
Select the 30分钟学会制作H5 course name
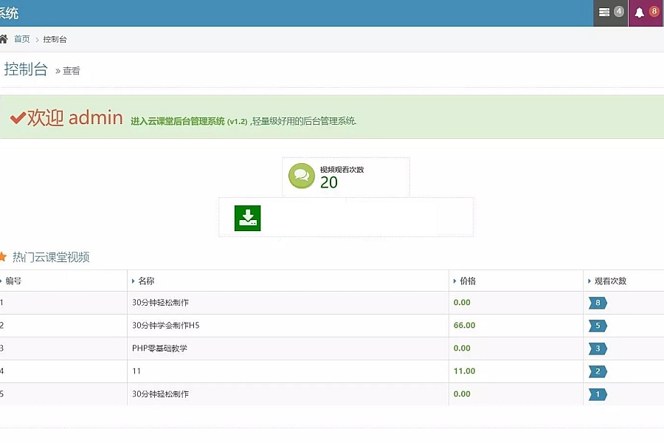click(x=165, y=326)
